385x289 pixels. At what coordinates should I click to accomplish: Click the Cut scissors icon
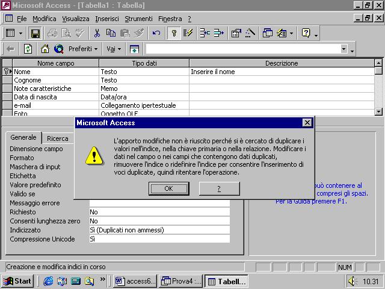click(x=97, y=33)
